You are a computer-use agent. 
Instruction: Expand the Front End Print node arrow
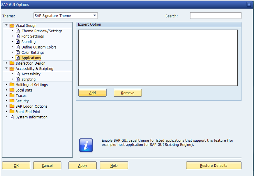(x=6, y=111)
